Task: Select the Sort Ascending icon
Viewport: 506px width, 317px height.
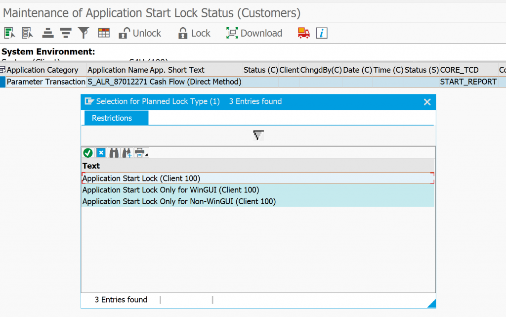Action: [48, 33]
